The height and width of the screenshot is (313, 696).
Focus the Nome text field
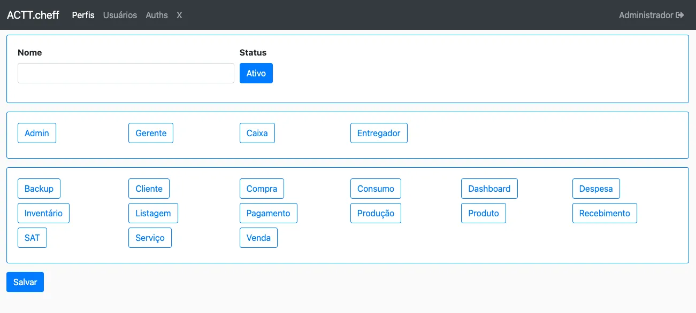coord(126,73)
